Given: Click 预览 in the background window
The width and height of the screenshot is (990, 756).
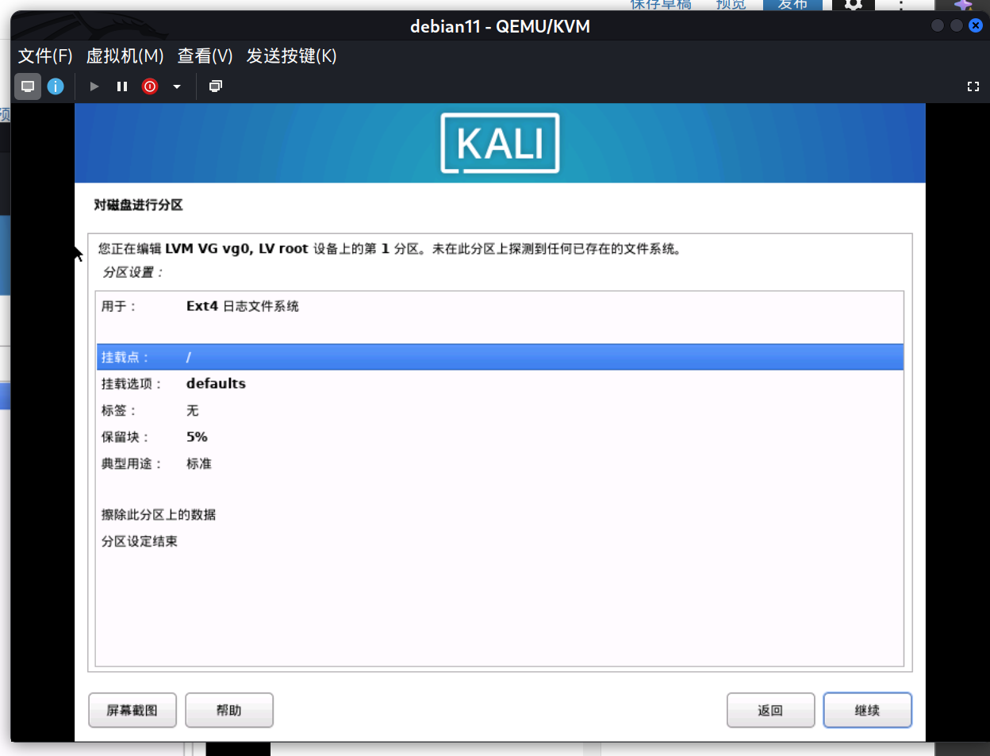Looking at the screenshot, I should click(x=731, y=5).
